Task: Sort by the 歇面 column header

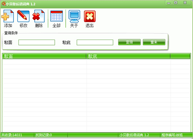Action: click(44, 56)
